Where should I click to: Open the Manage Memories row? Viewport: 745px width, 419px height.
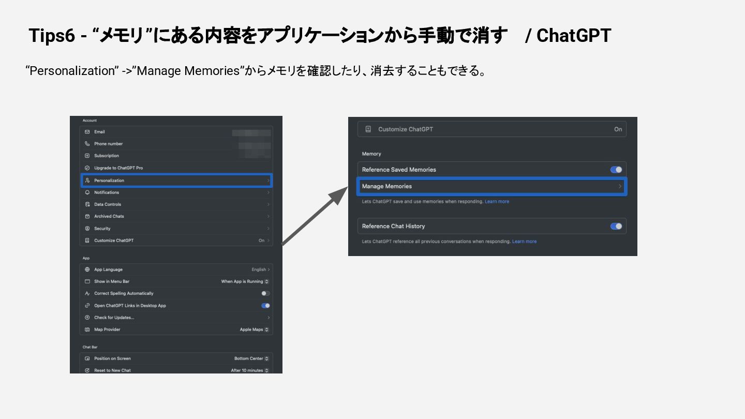(491, 186)
